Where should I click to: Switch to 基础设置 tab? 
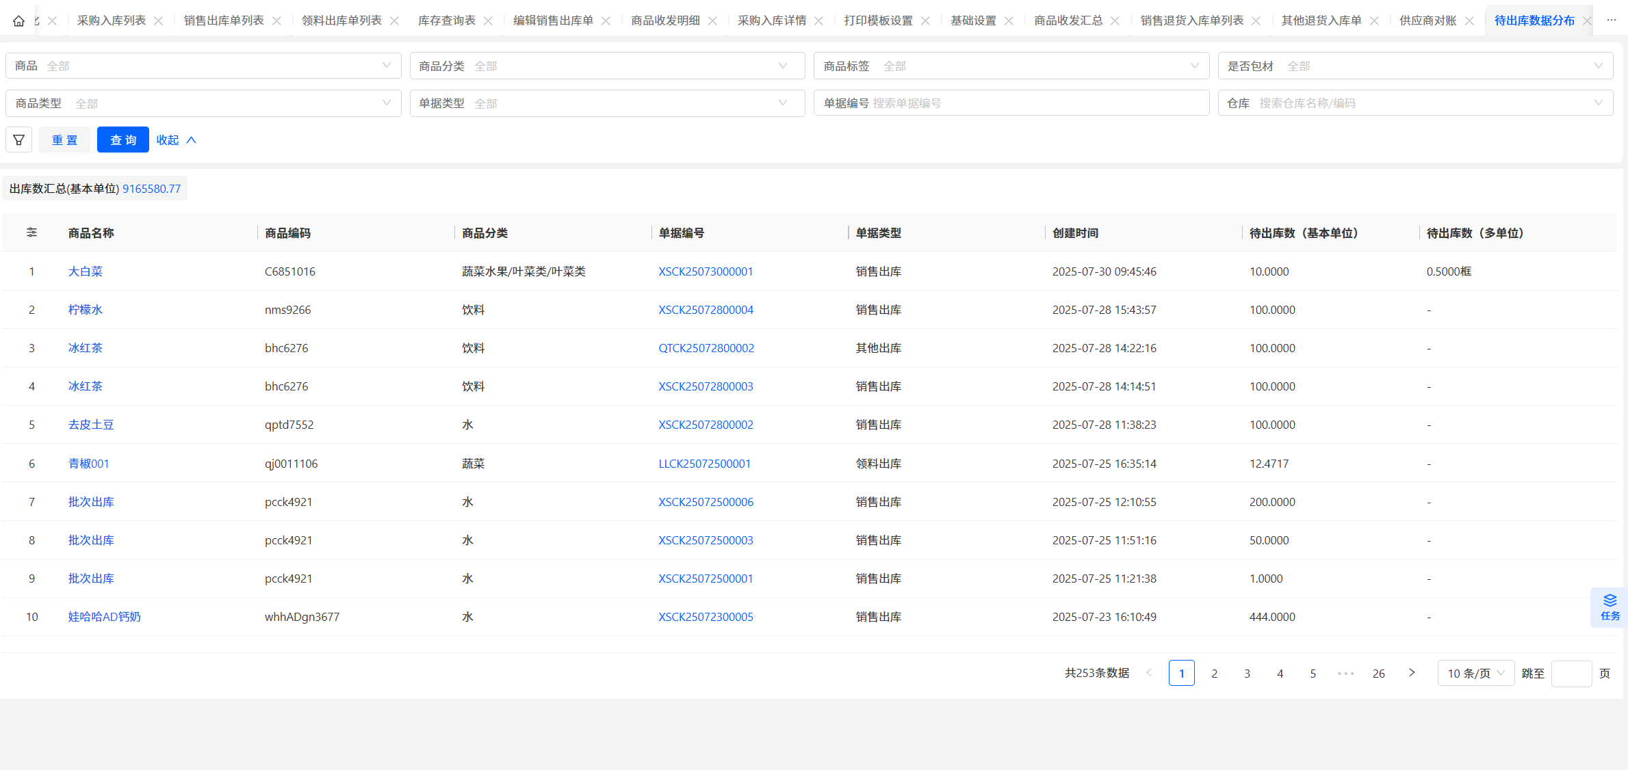point(973,21)
